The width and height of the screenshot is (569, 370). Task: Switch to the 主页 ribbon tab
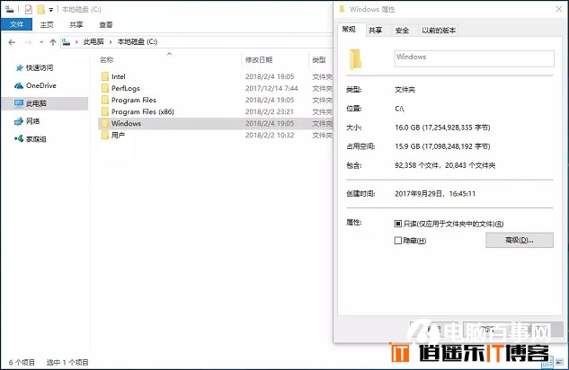pos(47,24)
